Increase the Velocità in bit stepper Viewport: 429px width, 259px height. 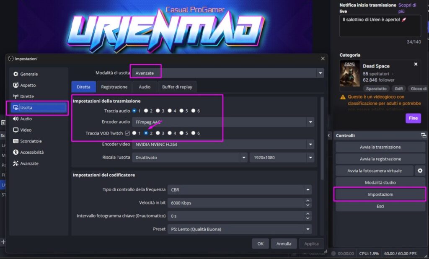308,201
